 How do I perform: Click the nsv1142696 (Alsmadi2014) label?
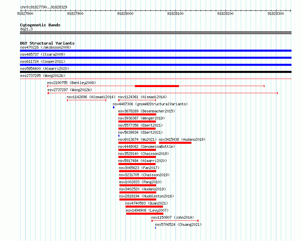click(91, 97)
